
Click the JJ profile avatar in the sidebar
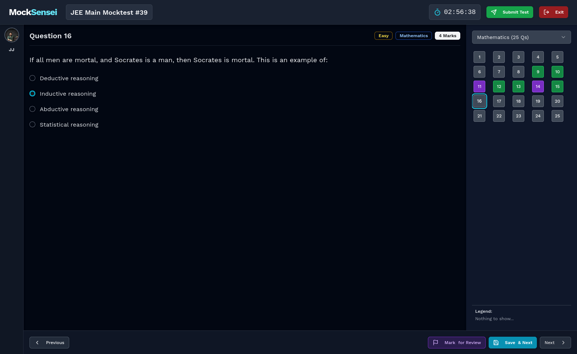[11, 35]
